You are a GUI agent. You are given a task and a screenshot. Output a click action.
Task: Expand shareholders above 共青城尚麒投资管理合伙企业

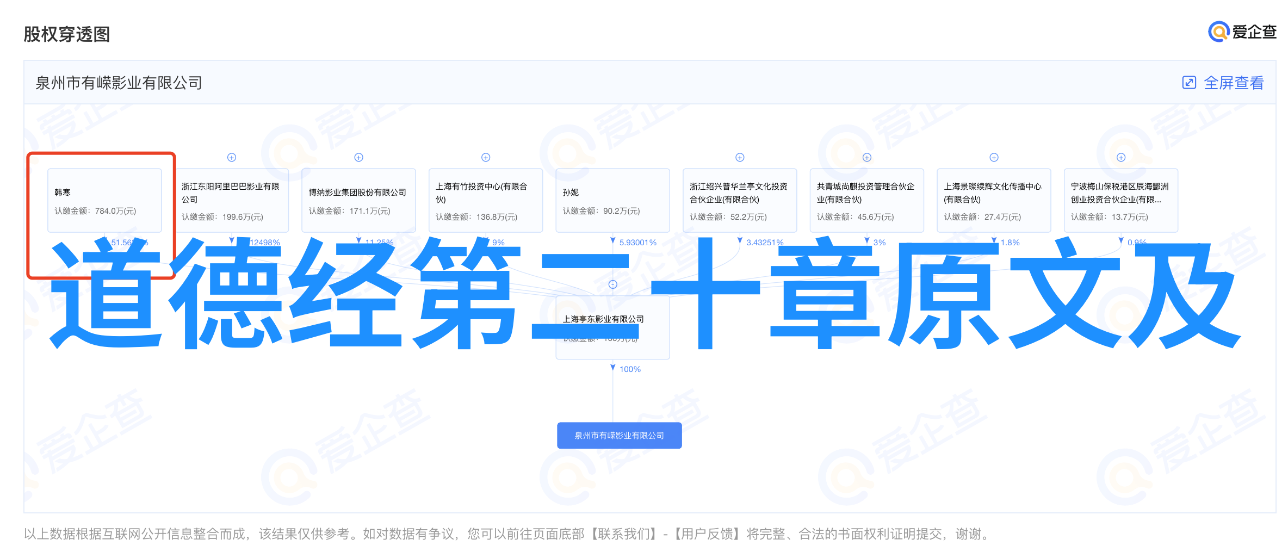[x=867, y=157]
